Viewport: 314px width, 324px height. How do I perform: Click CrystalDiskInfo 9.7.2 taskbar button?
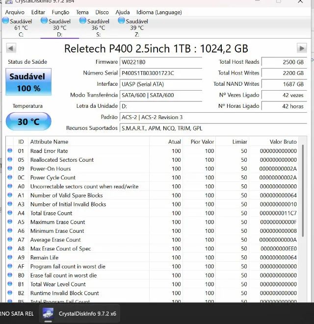[79, 314]
